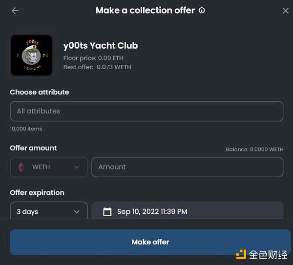Click the gold logo icon in the watermark
The width and height of the screenshot is (293, 265).
pos(241,254)
